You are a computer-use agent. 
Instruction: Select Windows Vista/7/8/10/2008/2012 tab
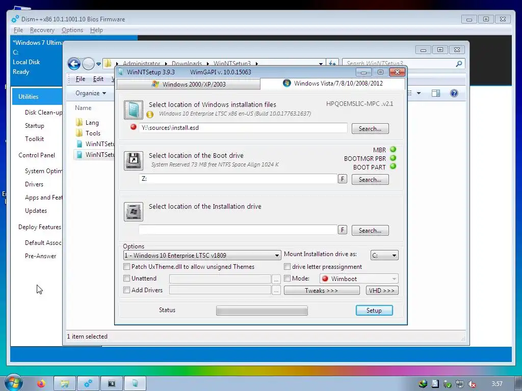pos(333,83)
